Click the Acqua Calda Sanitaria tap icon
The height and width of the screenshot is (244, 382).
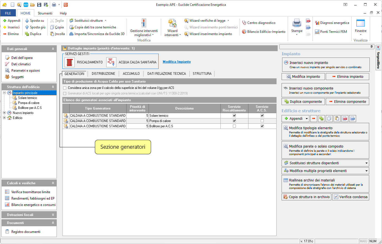point(111,62)
